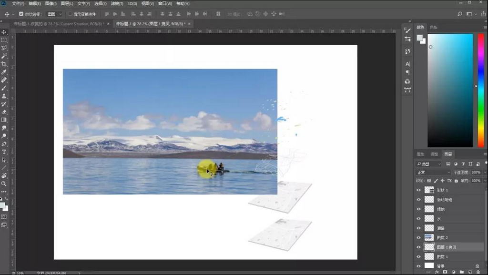Screen dimensions: 488x275
Task: Toggle visibility of the 图层 2 layer
Action: (419, 237)
